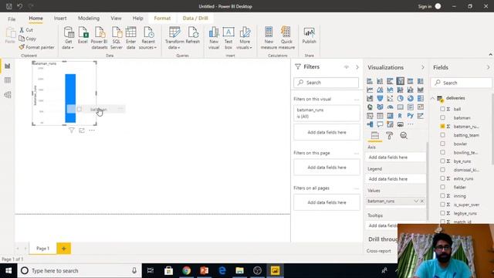Select the scatter chart visualization
The image size is (494, 278).
point(390,98)
